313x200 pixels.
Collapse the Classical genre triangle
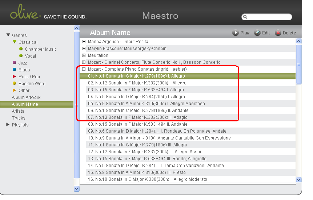15,42
